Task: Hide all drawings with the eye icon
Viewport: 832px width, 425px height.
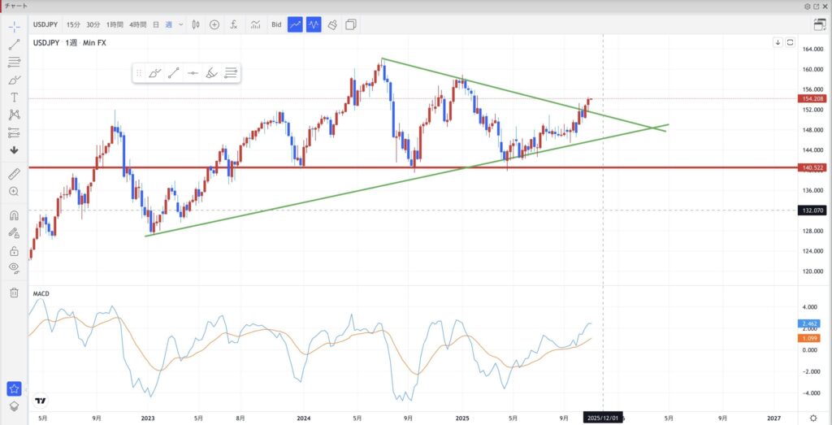Action: (14, 267)
